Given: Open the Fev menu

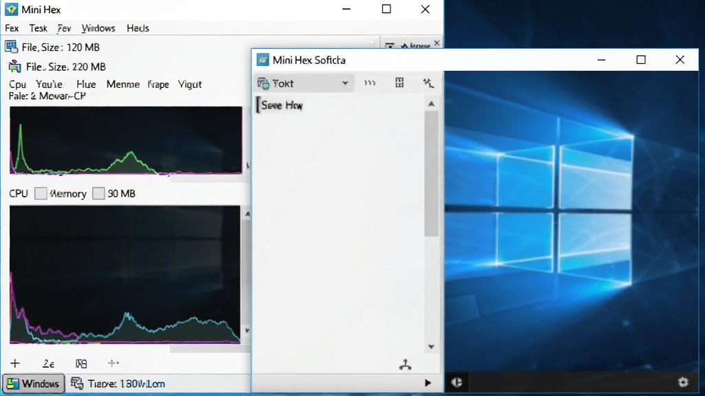Looking at the screenshot, I should click(x=64, y=28).
